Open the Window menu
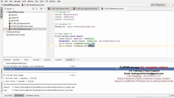The image size is (174, 98). coord(52,1)
